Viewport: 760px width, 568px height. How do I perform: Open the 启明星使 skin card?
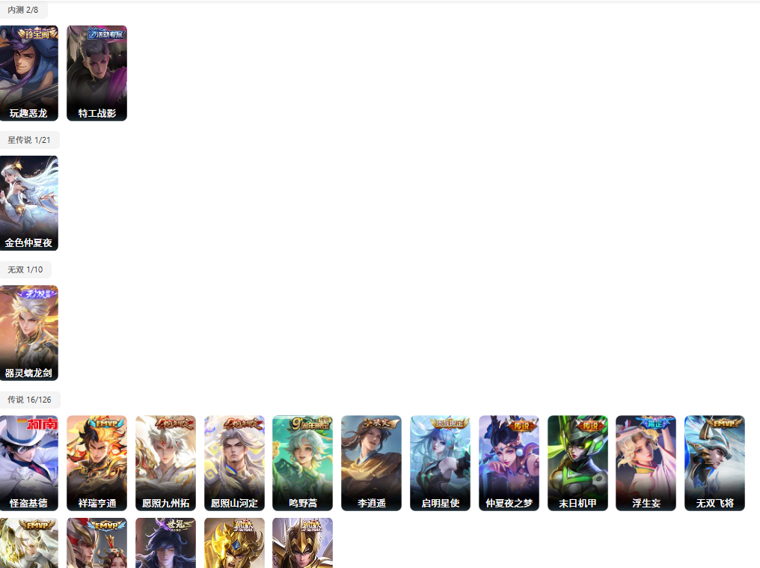coord(440,463)
